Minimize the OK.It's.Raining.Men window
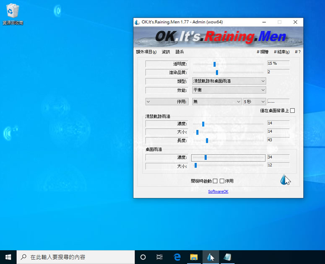 [264, 22]
